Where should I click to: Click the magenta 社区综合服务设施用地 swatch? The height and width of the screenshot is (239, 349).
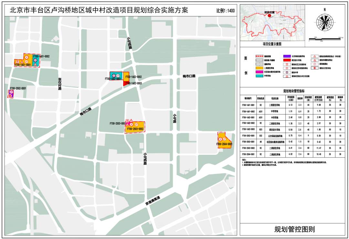[x=259, y=72]
